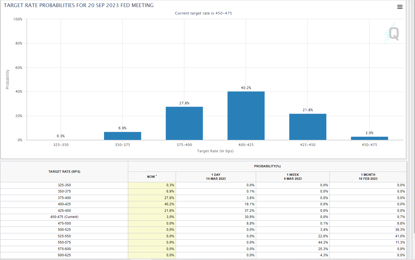415x260 pixels.
Task: Open the chart hamburger menu
Action: click(400, 7)
